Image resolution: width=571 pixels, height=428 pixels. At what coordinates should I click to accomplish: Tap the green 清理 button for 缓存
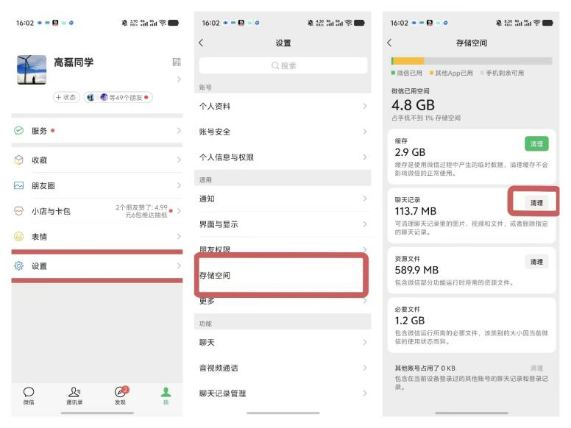click(536, 144)
